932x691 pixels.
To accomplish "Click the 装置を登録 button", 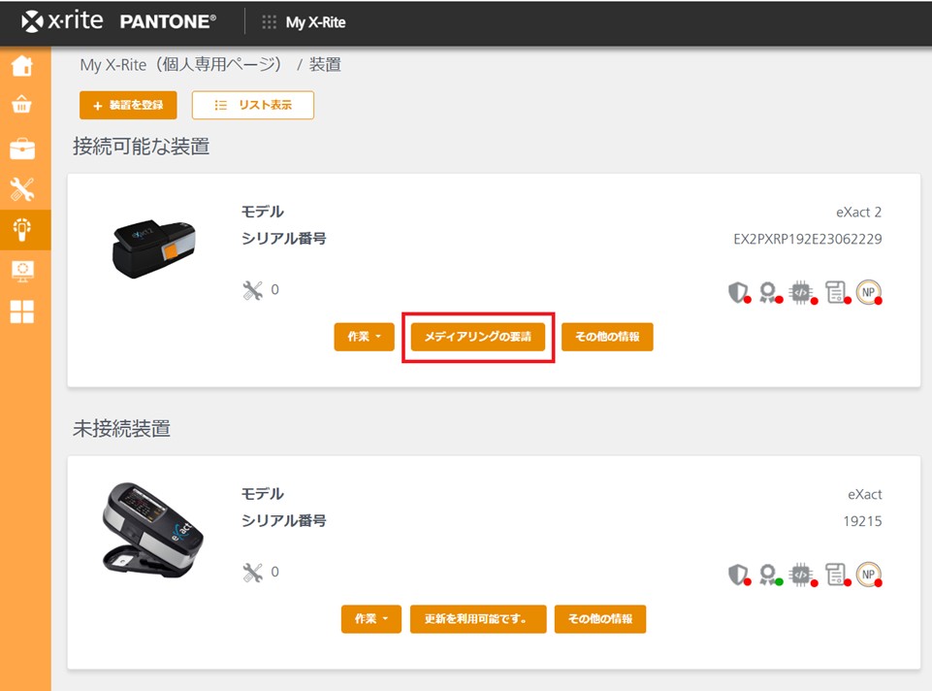I will [128, 105].
